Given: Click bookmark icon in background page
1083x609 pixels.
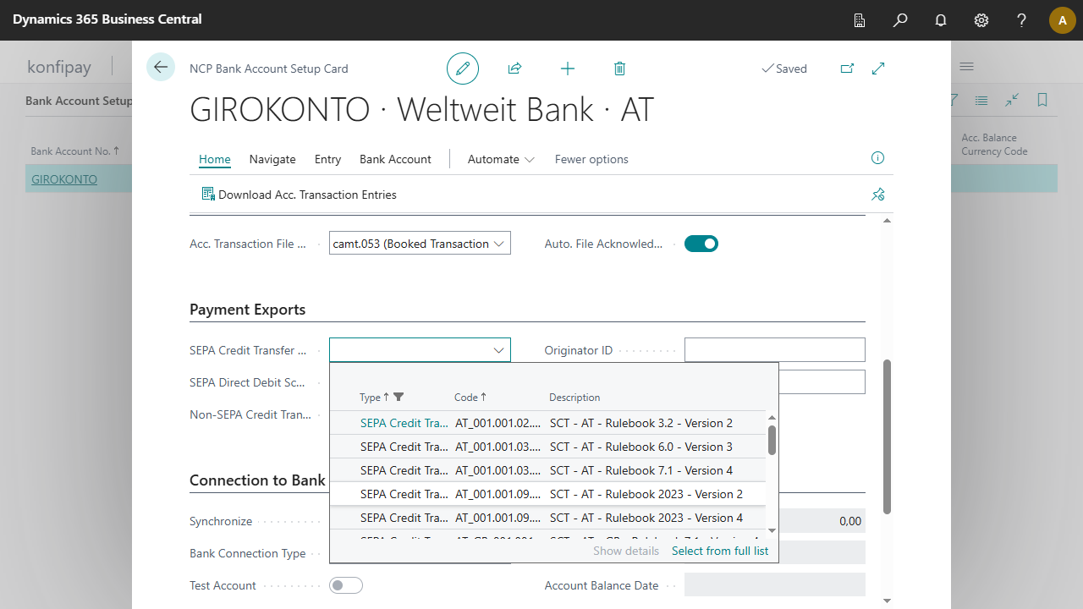Looking at the screenshot, I should point(1042,100).
